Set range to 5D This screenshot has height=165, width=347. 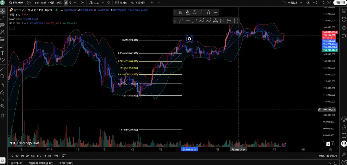(x=17, y=156)
